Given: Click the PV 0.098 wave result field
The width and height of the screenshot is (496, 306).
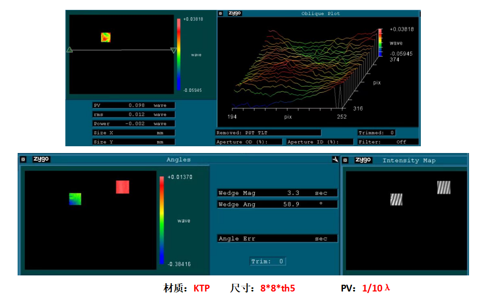Looking at the screenshot, I should pyautogui.click(x=133, y=105).
